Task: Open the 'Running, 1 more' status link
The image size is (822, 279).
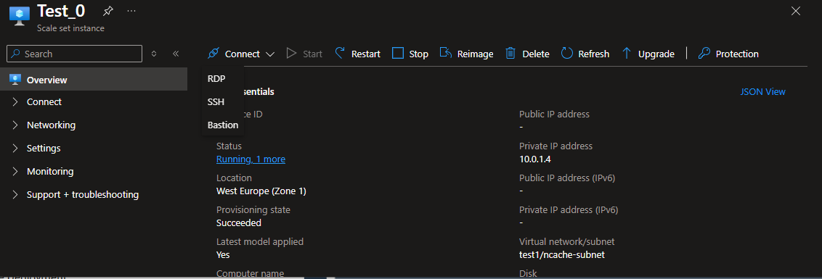Action: coord(251,159)
